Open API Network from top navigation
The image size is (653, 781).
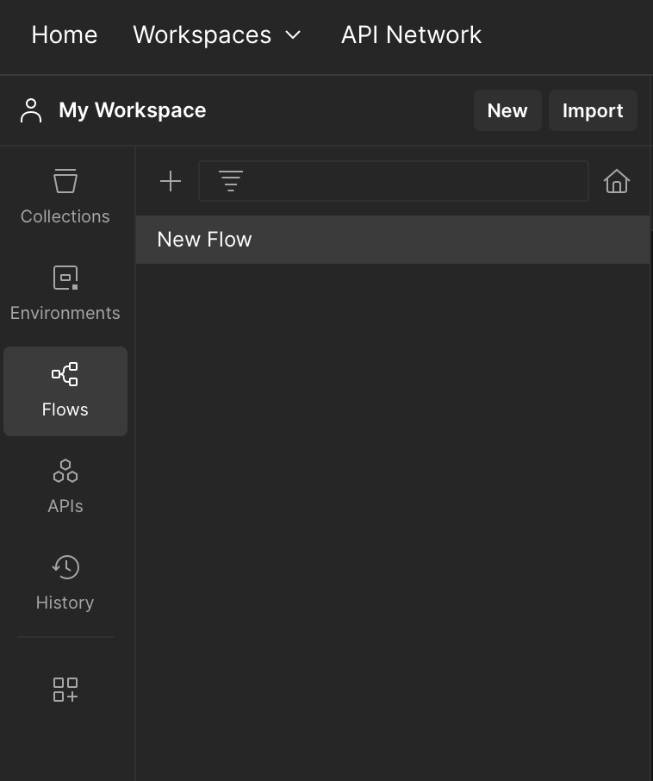coord(411,35)
